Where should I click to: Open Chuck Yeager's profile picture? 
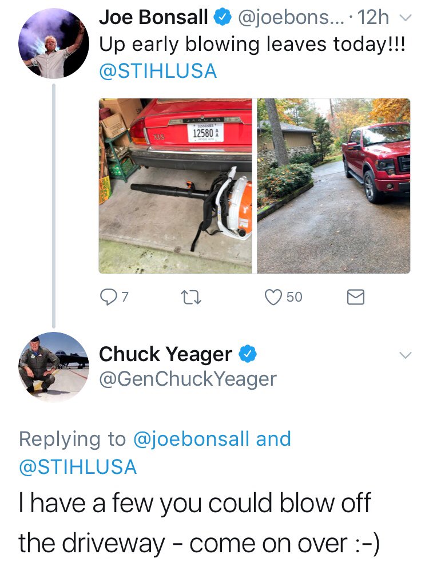54,367
